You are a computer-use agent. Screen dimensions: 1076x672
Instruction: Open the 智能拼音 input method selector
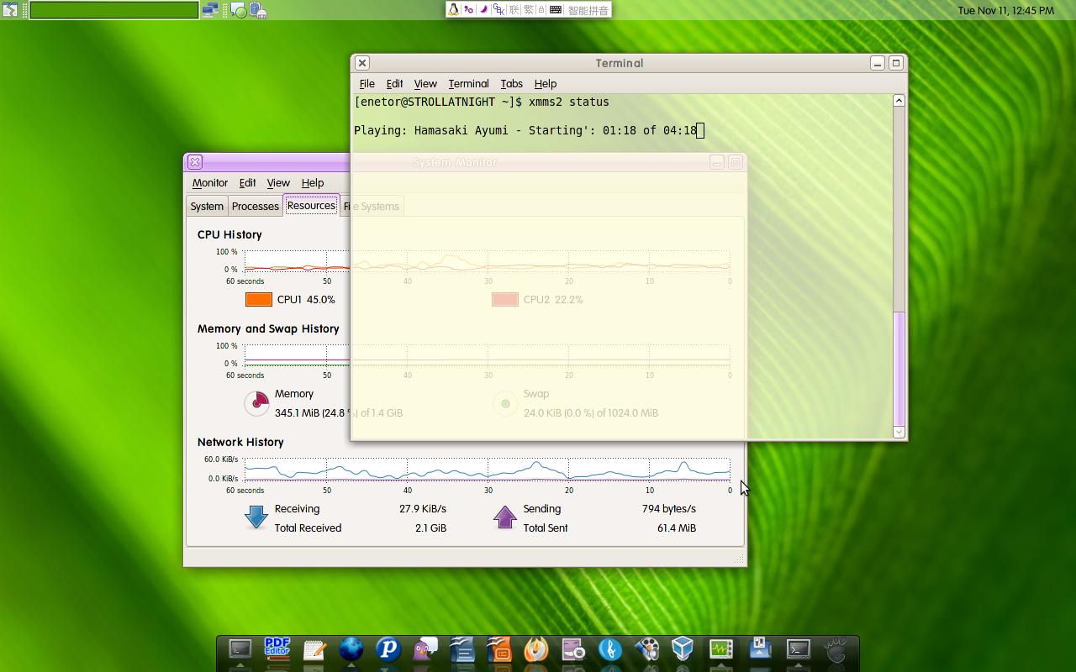(588, 11)
